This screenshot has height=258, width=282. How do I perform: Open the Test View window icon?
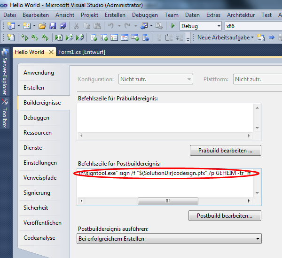[x=94, y=38]
